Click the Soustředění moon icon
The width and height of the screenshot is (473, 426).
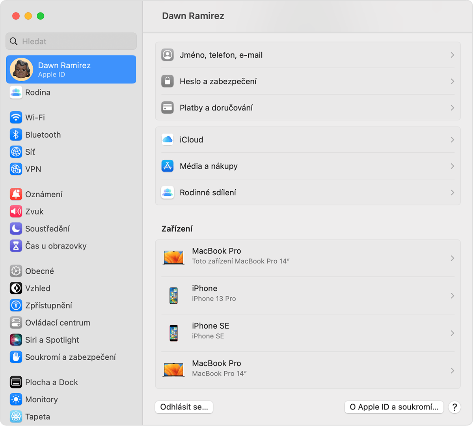coord(16,229)
